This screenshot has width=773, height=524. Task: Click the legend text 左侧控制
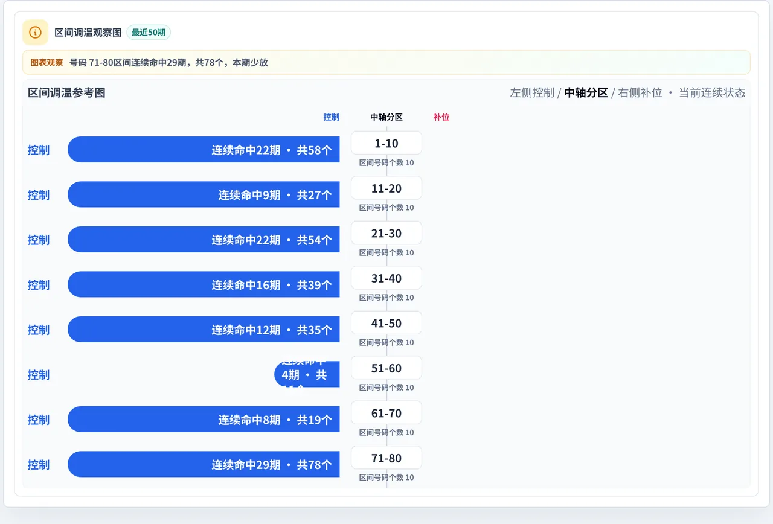click(532, 92)
